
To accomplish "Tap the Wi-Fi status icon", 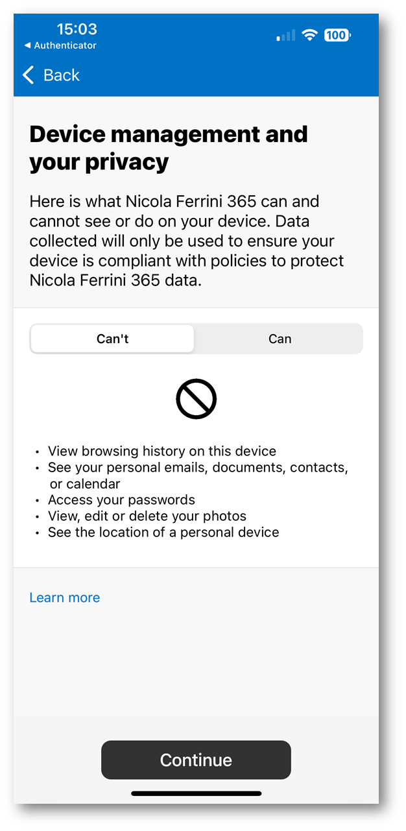I will click(309, 36).
